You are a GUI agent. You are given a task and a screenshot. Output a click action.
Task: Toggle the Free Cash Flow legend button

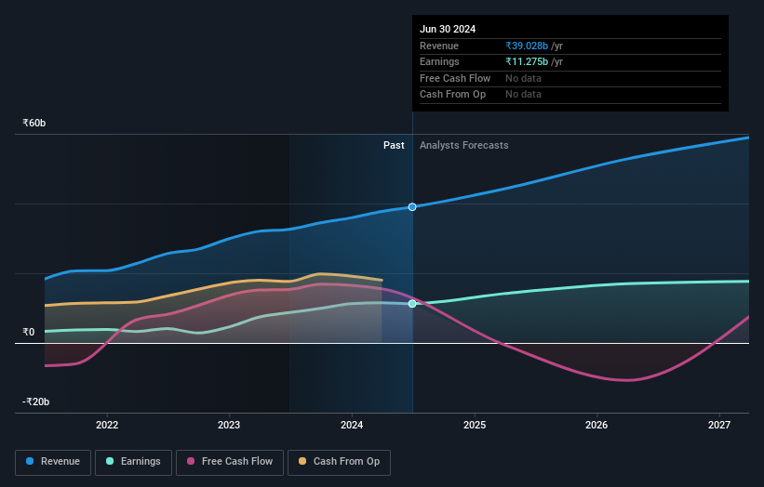[230, 462]
